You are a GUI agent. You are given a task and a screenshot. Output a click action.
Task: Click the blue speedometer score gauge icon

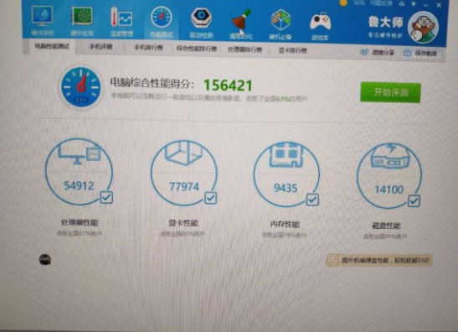[81, 87]
